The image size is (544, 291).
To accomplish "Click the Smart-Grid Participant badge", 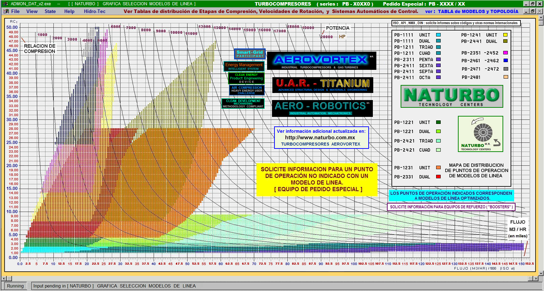I will (x=250, y=54).
